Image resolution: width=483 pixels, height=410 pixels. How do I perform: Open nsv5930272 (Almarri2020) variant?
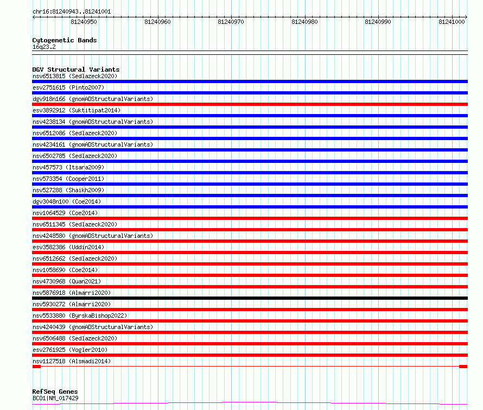72,304
